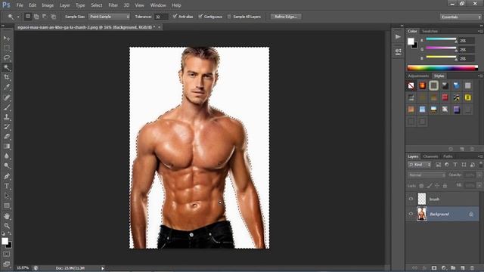The height and width of the screenshot is (272, 484).
Task: Switch to the Channels tab
Action: click(430, 156)
